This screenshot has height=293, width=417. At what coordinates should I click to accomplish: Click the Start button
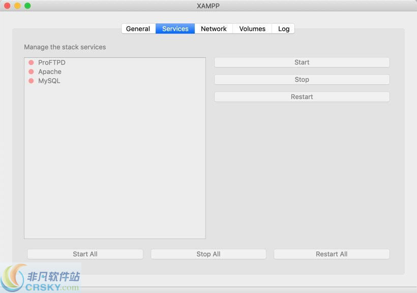302,62
